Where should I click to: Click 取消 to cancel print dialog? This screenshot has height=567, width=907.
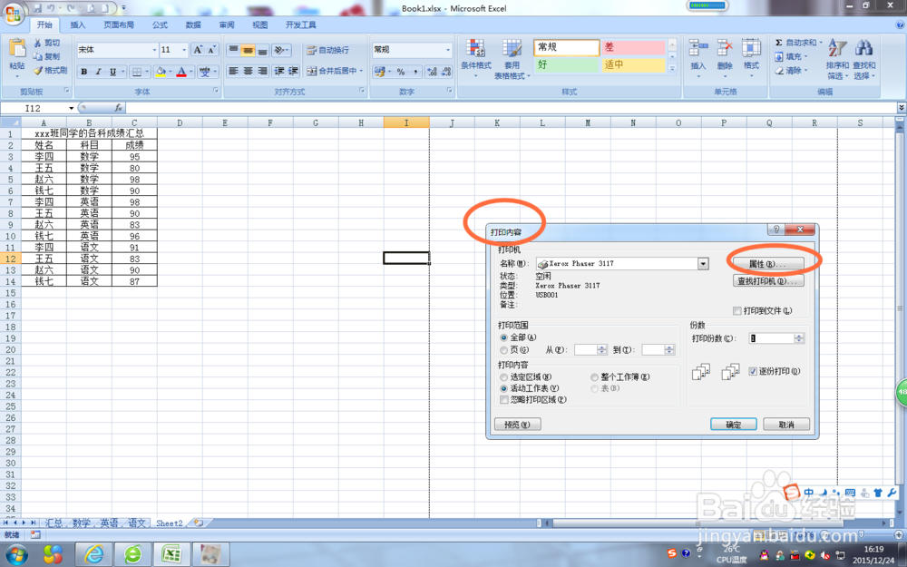(786, 425)
